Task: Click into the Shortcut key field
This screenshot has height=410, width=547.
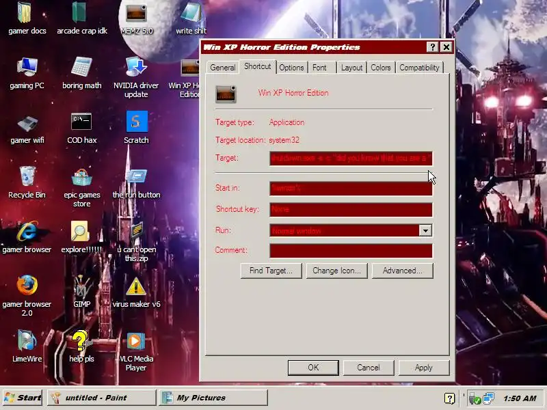Action: click(351, 210)
